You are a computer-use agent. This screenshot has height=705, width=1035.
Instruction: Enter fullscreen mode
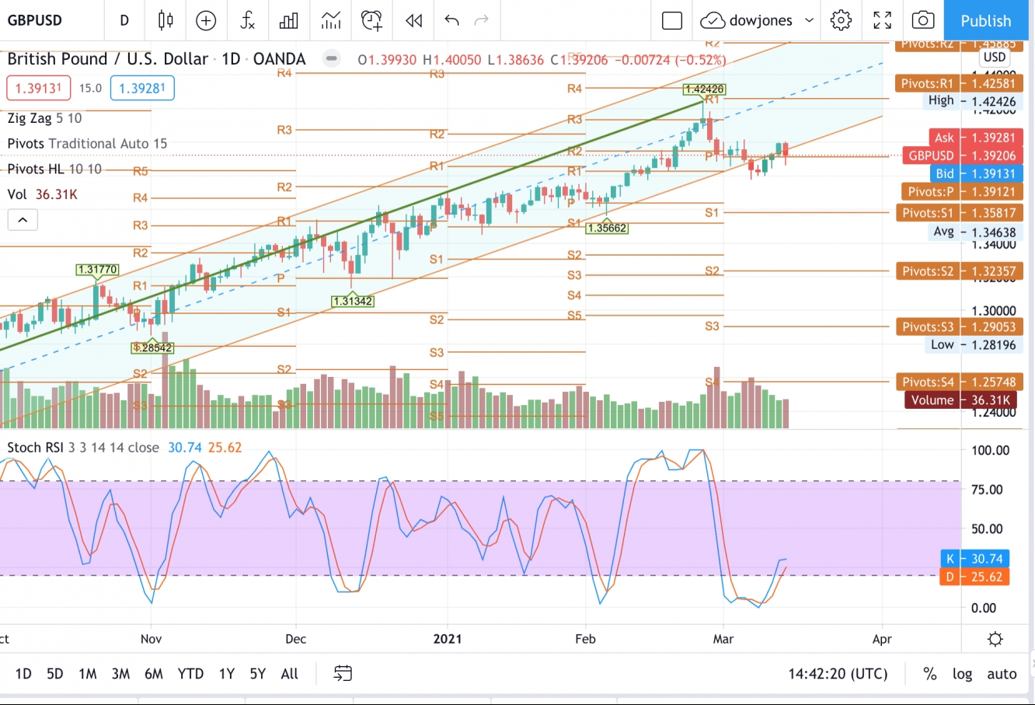click(x=883, y=20)
